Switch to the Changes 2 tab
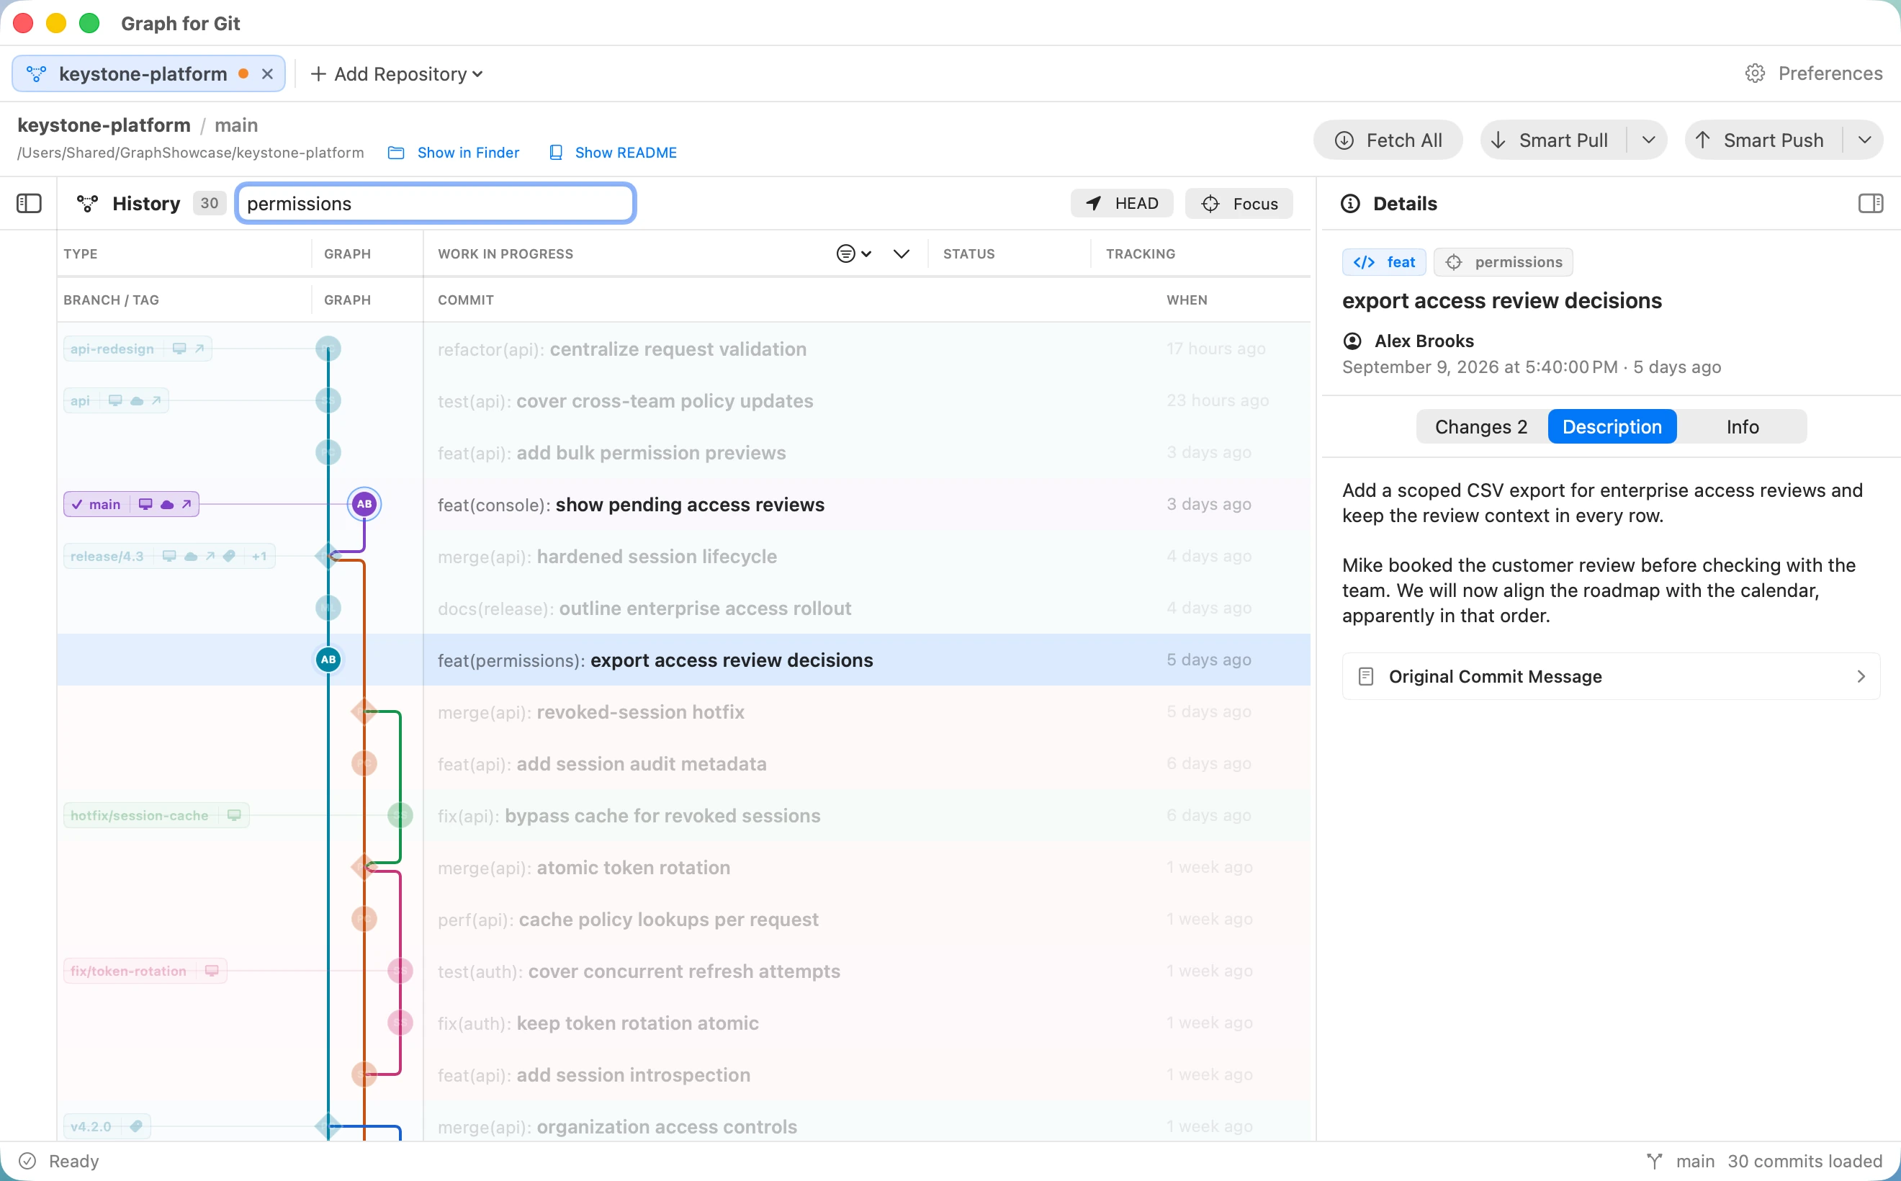1901x1181 pixels. pos(1480,426)
